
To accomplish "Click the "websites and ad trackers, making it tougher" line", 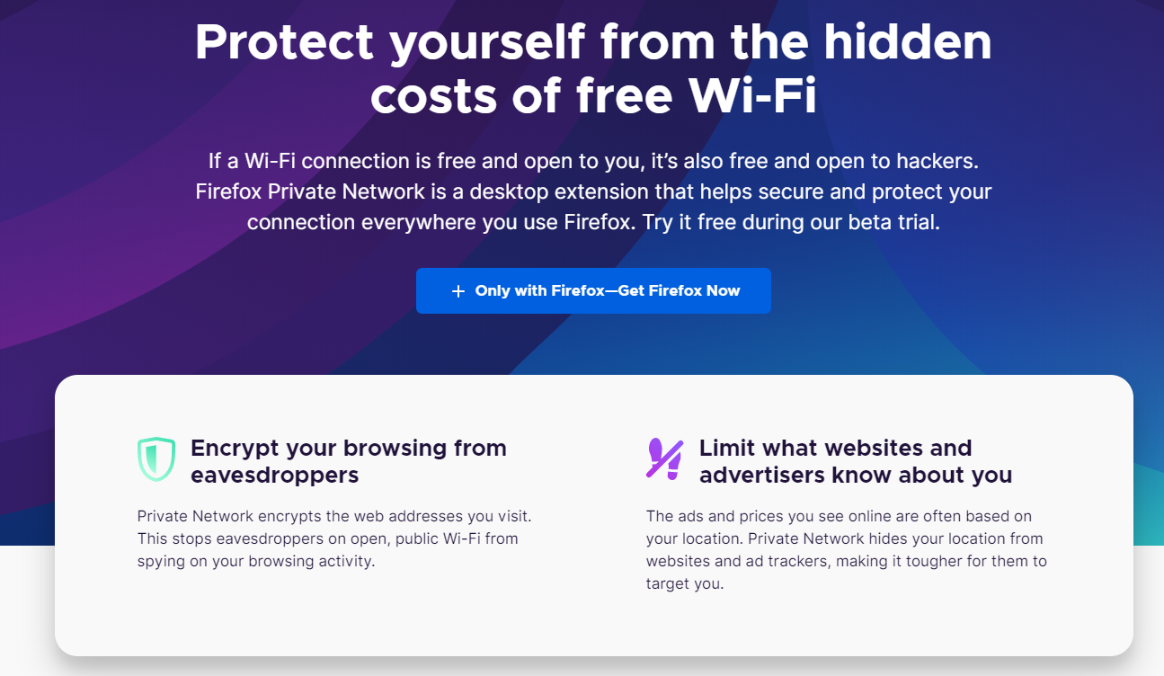I will tap(846, 562).
